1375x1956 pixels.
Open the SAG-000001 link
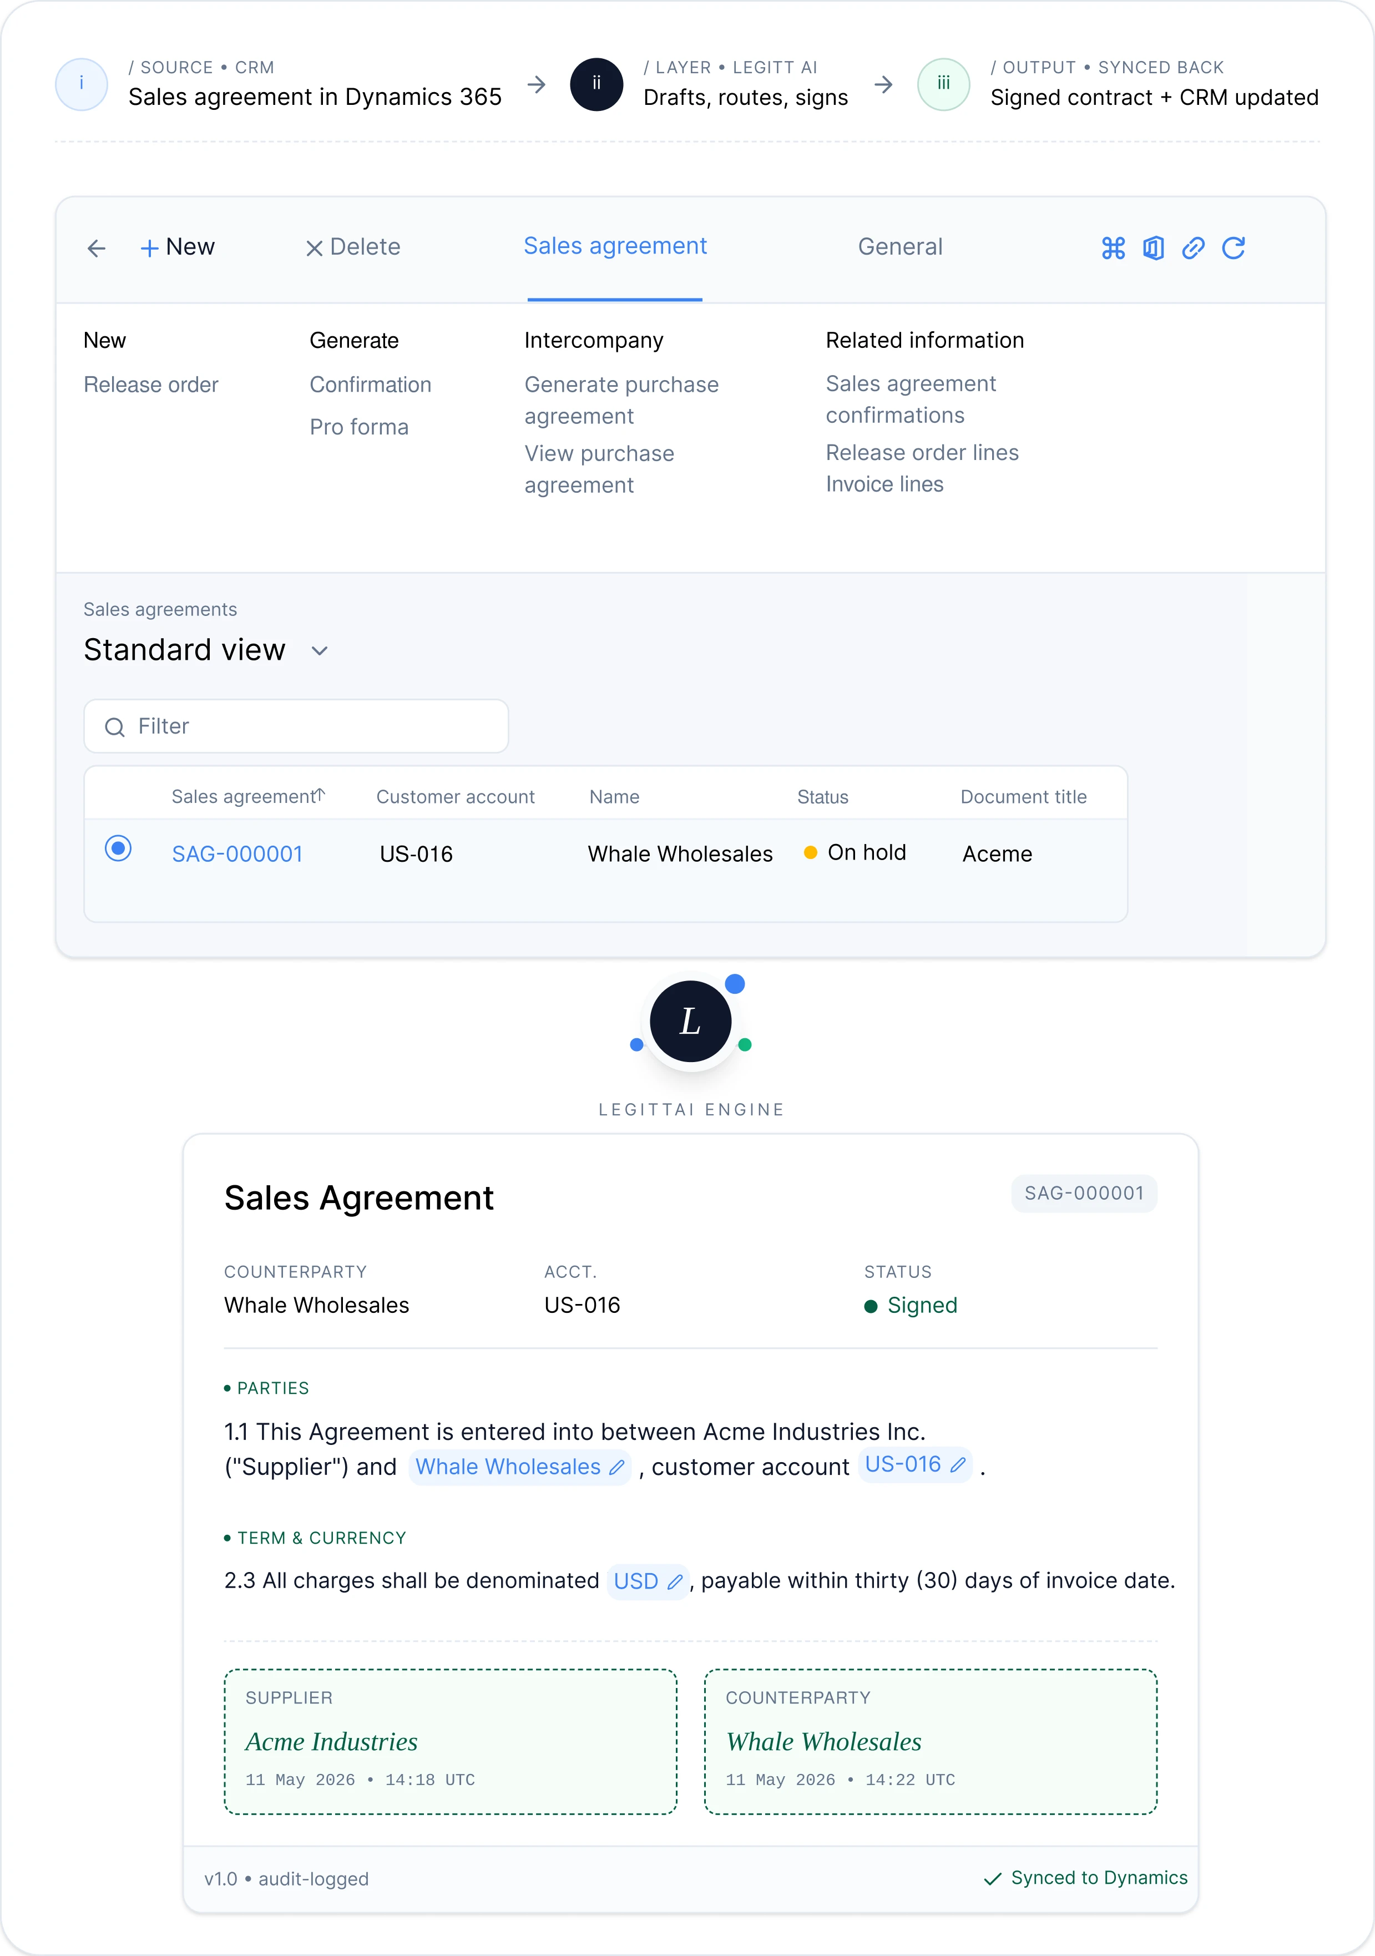click(x=237, y=853)
